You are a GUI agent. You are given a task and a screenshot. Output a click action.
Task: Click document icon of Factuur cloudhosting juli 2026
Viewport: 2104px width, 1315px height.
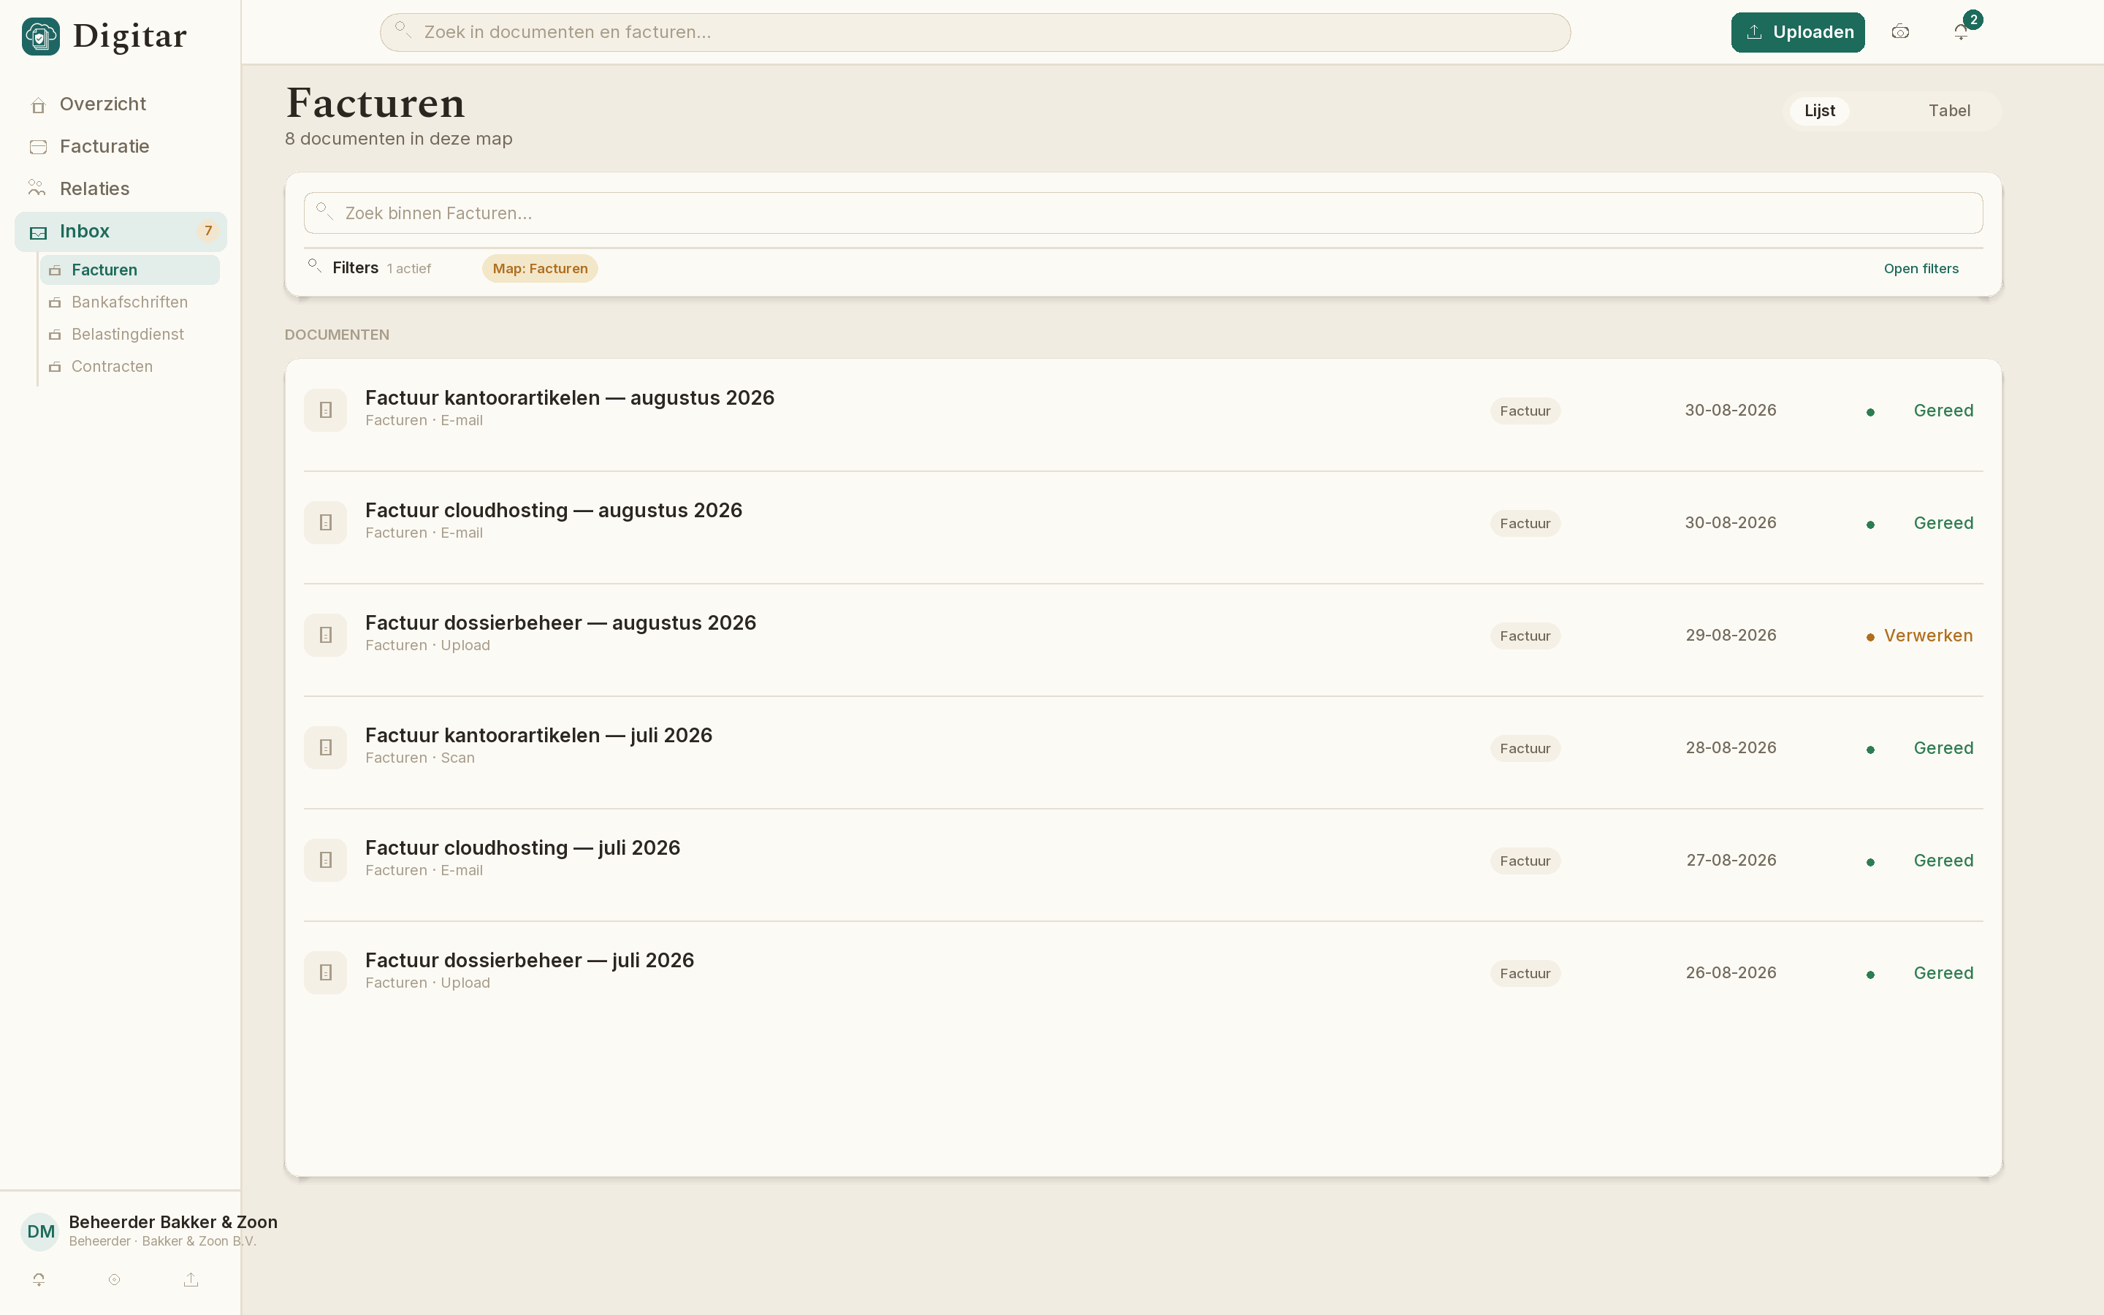326,860
